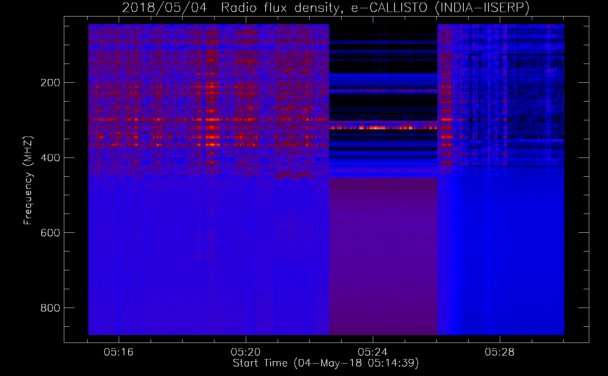Click the 400 frequency tick label

click(x=50, y=158)
